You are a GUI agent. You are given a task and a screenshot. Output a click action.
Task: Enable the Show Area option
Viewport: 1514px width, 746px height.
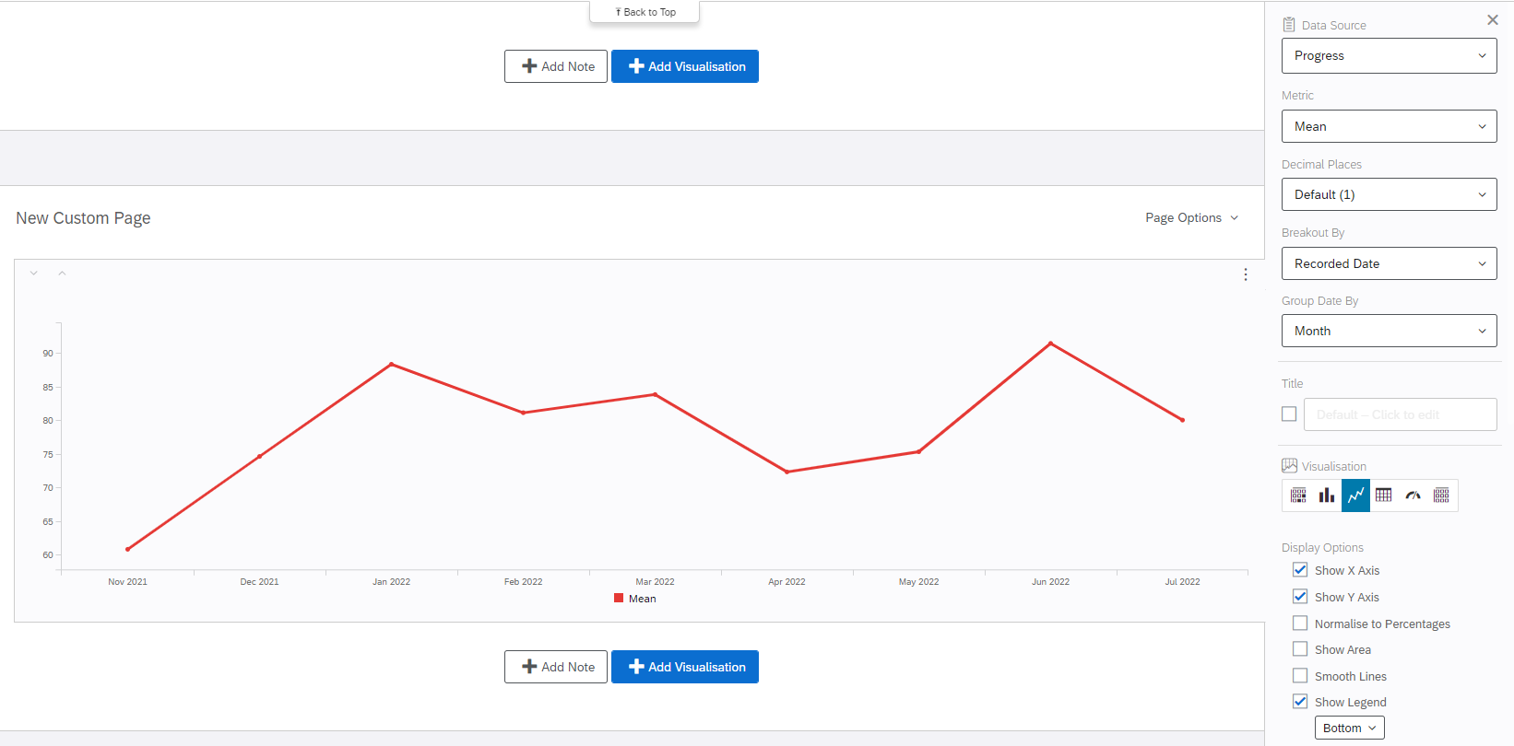pos(1300,649)
